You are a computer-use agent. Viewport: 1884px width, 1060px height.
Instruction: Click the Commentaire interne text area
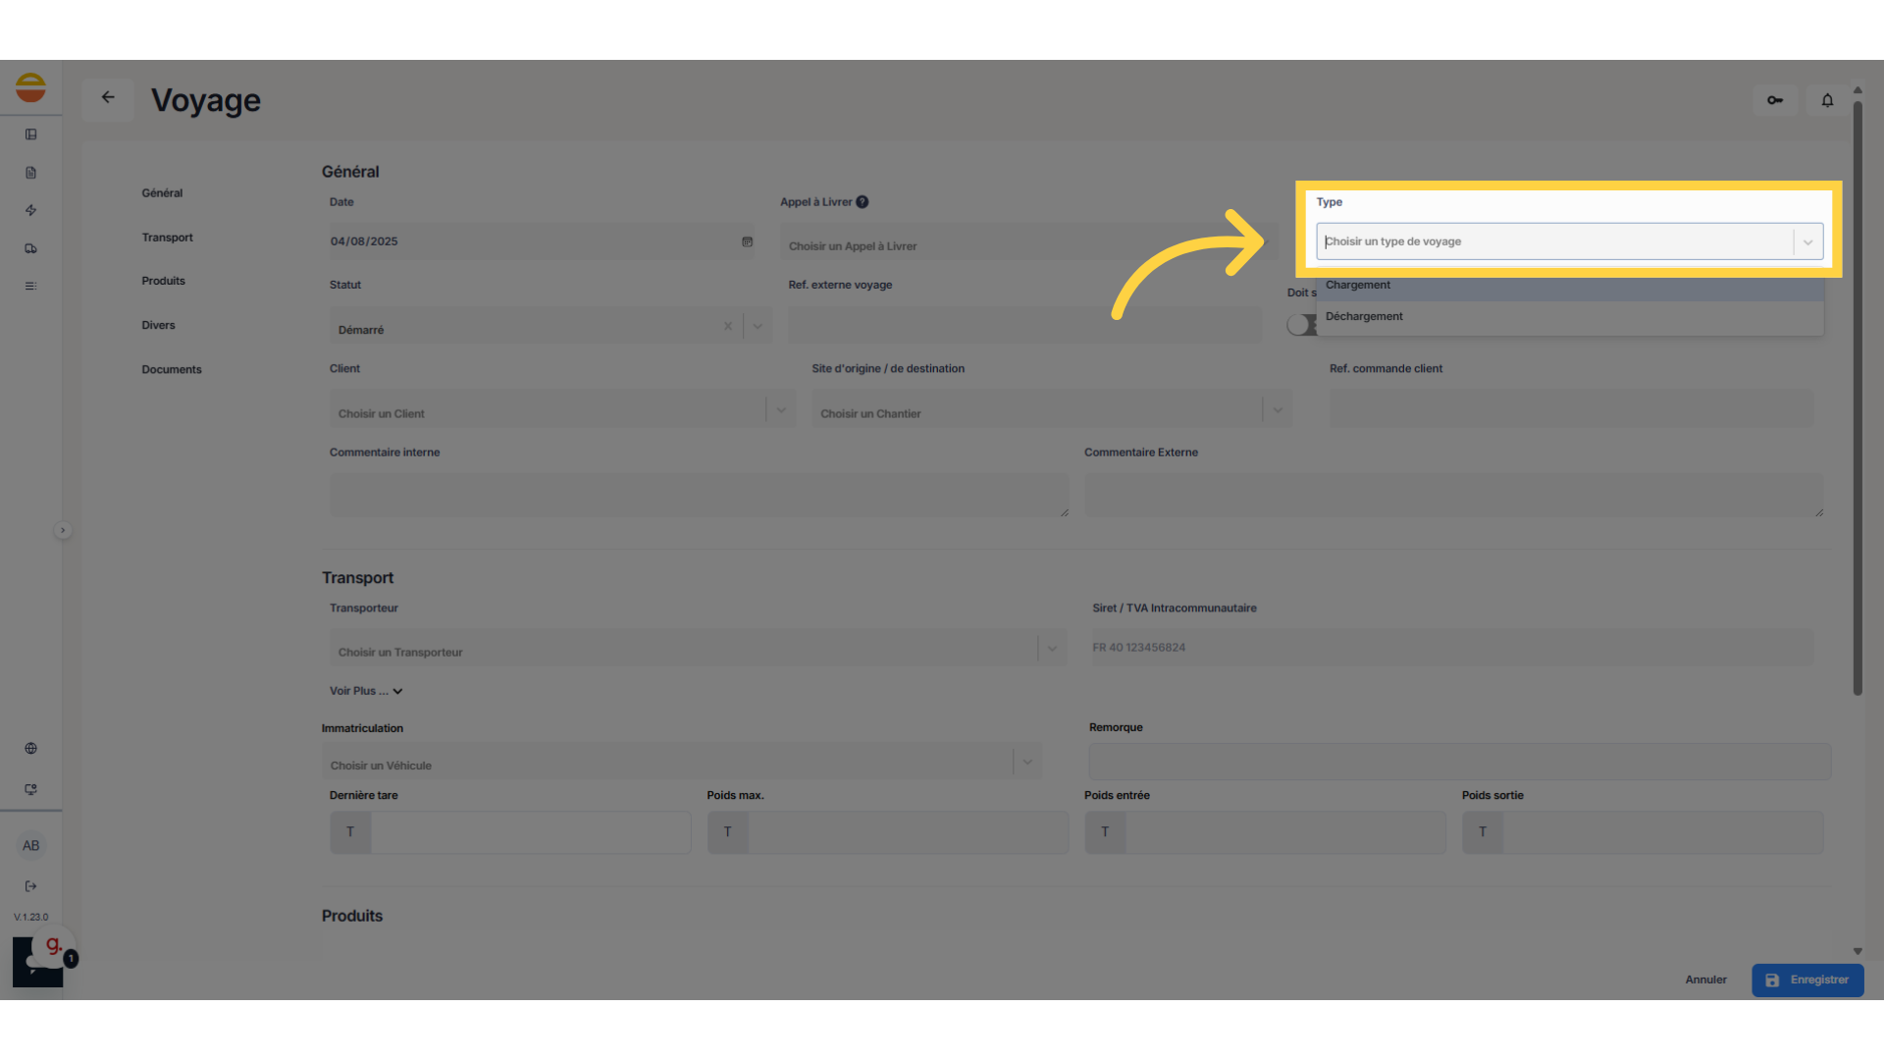point(699,496)
